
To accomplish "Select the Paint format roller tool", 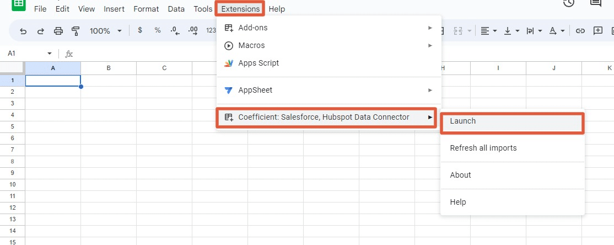I will (76, 31).
